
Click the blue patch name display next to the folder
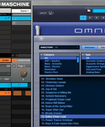99,11
